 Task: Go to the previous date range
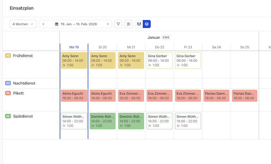(43, 24)
